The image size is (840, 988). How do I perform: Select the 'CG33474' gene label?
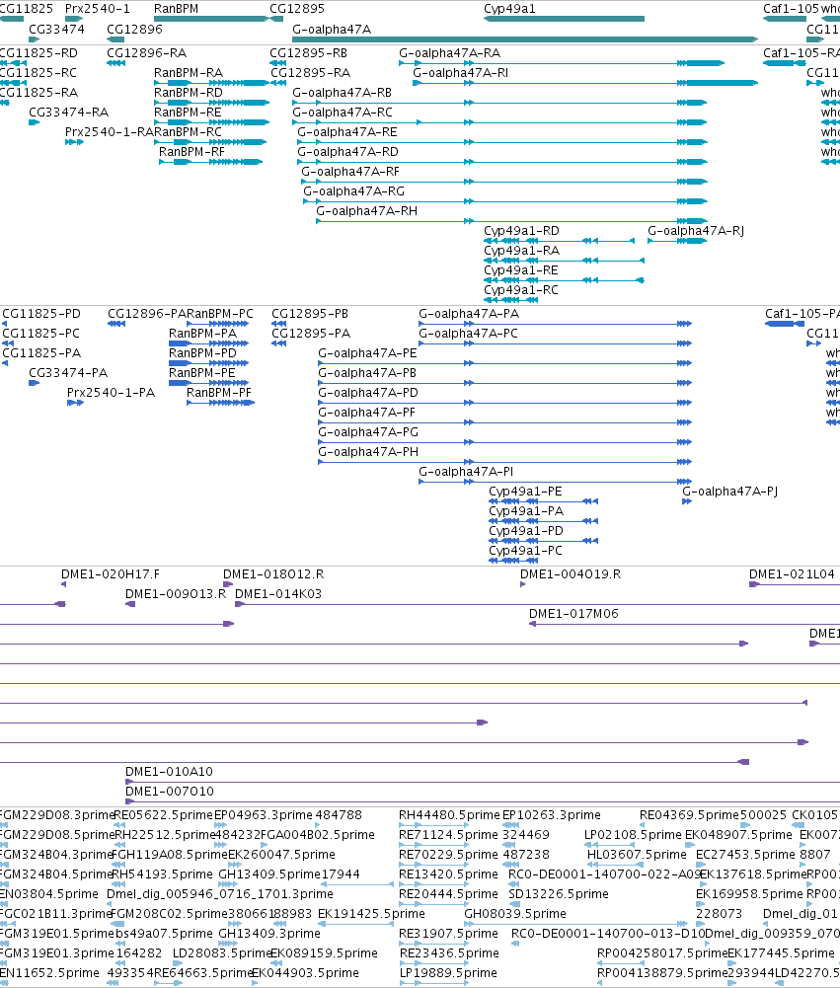tap(56, 29)
